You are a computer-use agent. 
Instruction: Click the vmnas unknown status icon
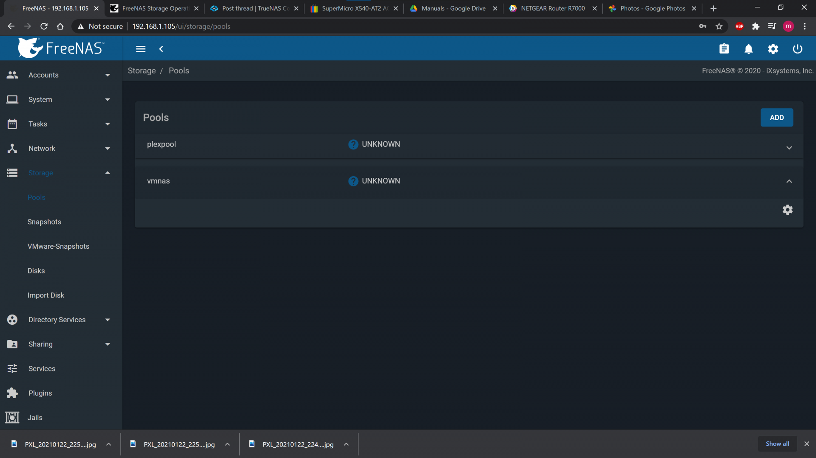353,181
